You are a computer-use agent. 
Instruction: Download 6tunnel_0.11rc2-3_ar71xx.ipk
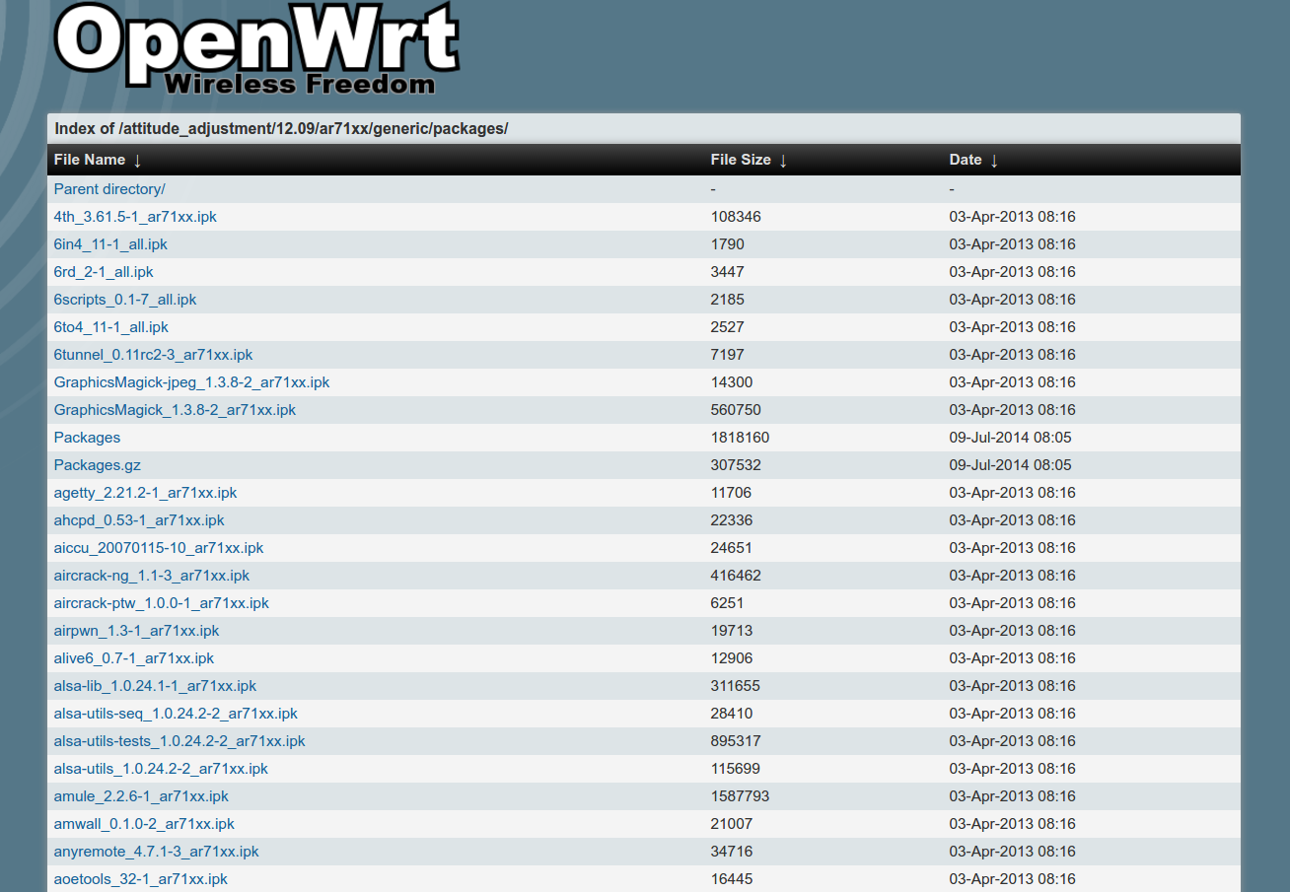153,355
